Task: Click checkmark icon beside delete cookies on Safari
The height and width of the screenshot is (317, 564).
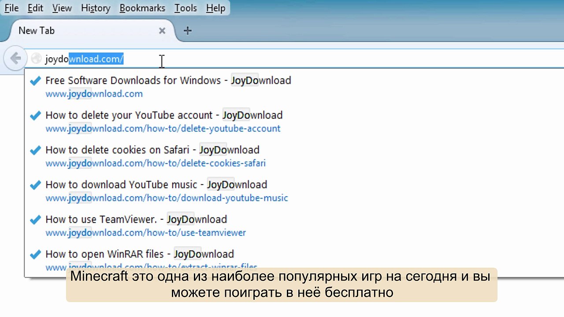Action: pos(35,150)
